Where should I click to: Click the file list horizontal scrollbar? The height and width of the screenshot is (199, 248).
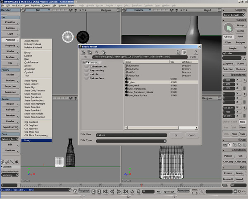[161, 128]
